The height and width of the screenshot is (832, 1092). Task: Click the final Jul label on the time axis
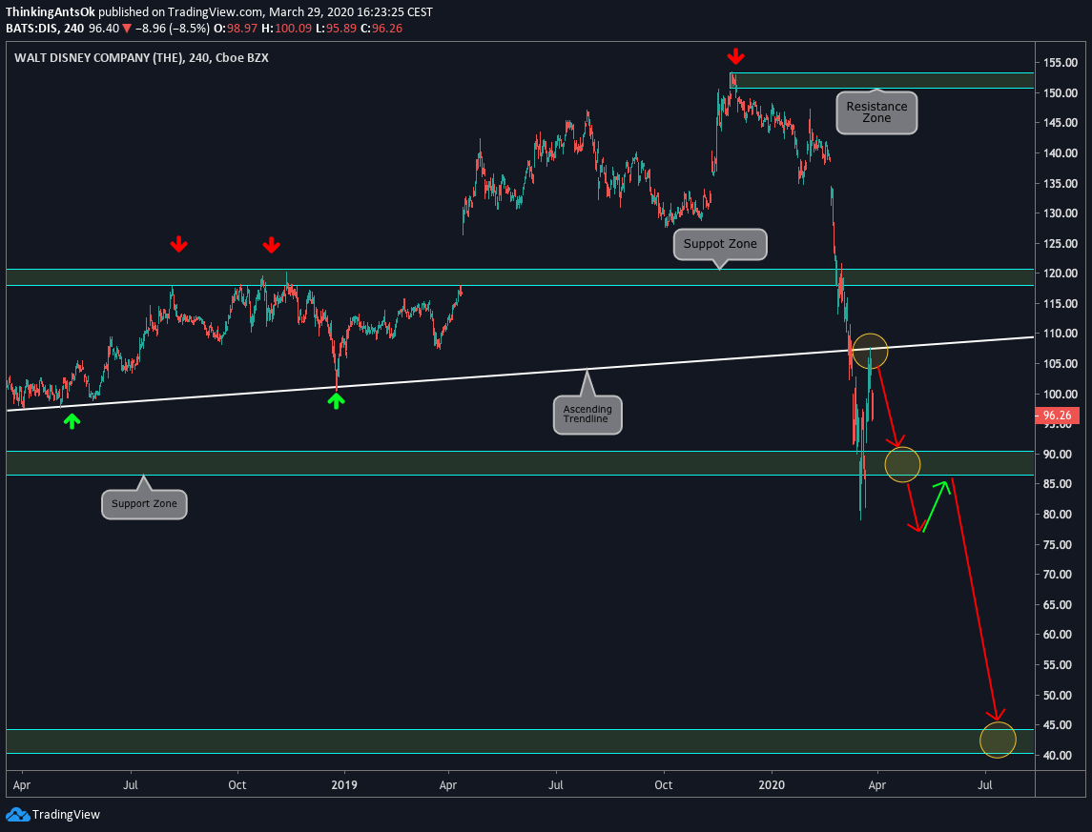[985, 784]
